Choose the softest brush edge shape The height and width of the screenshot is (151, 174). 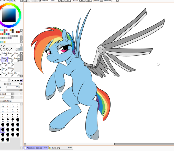(x=13, y=80)
